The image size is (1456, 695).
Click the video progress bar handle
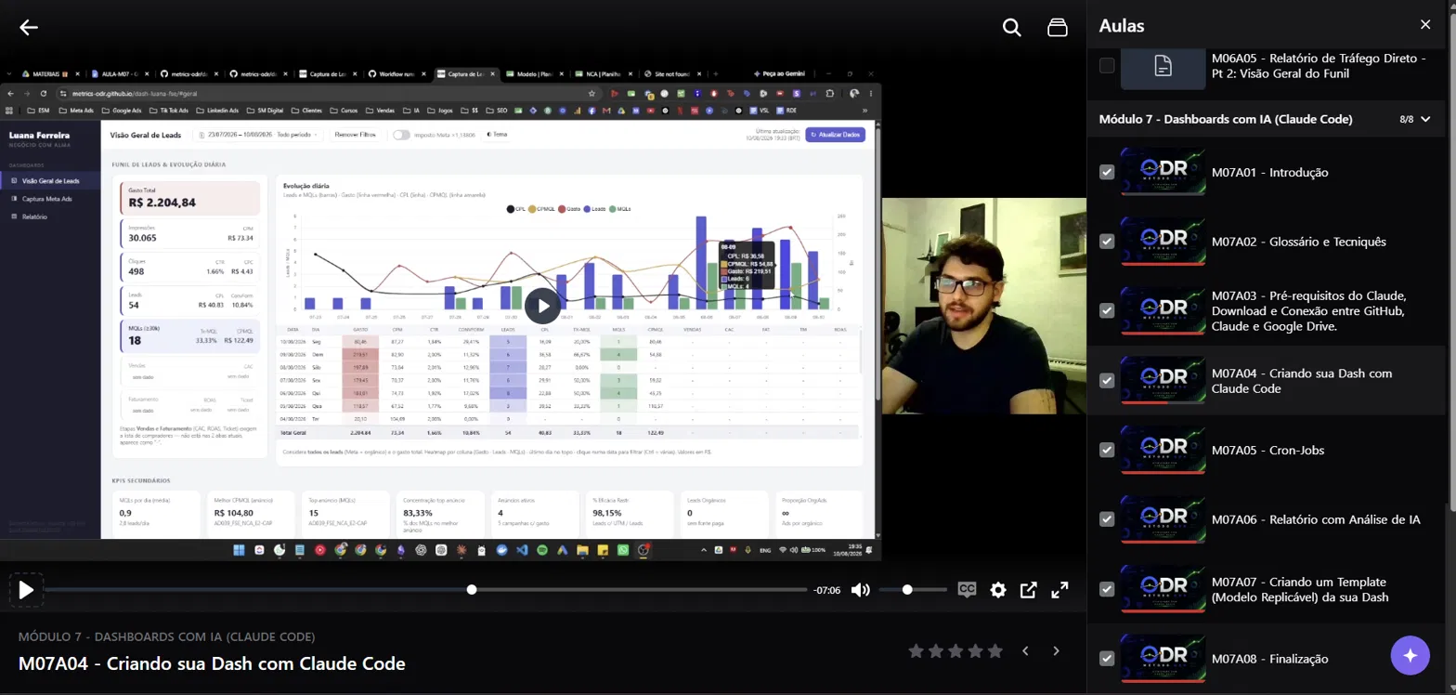(x=472, y=590)
